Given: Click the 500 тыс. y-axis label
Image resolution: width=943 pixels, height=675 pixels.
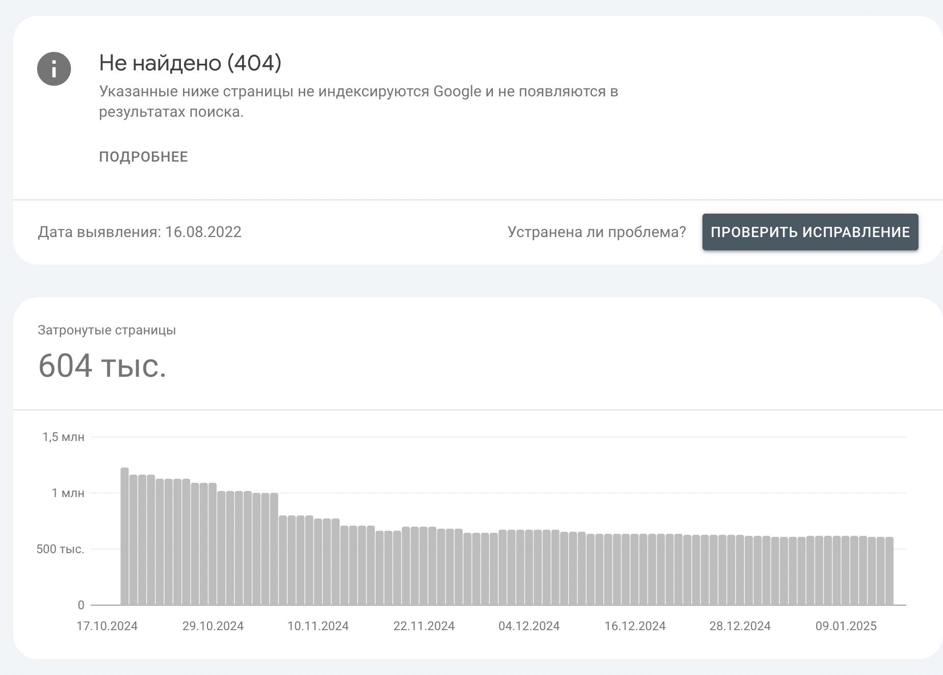Looking at the screenshot, I should click(60, 549).
